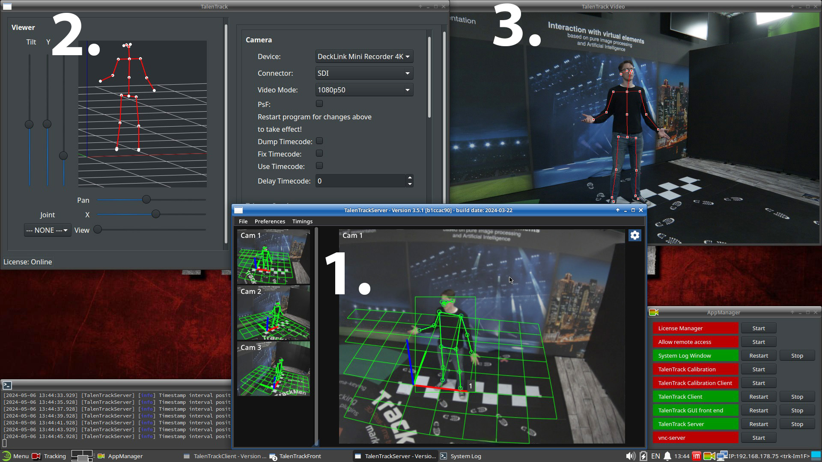The width and height of the screenshot is (822, 462).
Task: Click Timings menu in TalenTrackServer
Action: point(302,221)
